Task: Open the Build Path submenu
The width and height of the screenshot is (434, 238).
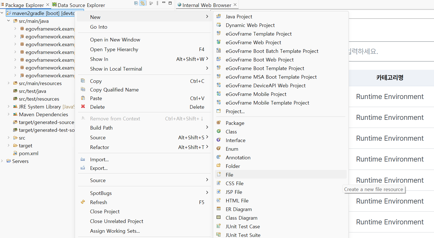Action: (x=101, y=128)
